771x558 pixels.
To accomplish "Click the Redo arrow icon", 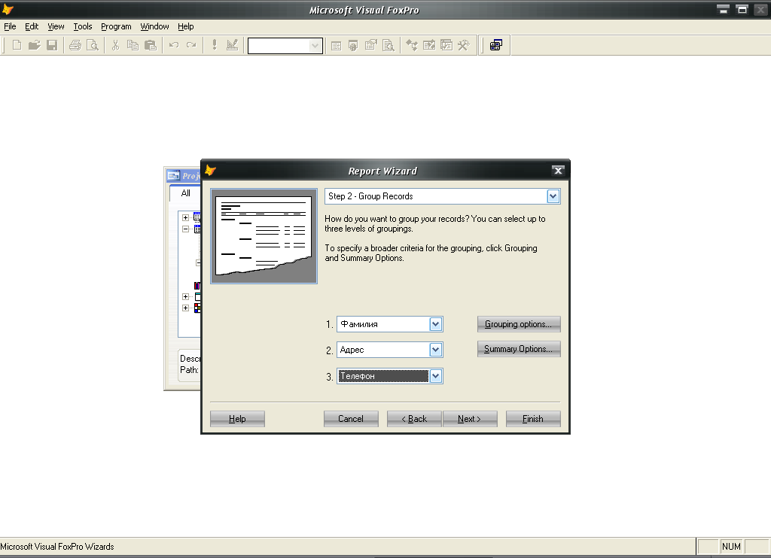I will pyautogui.click(x=191, y=45).
